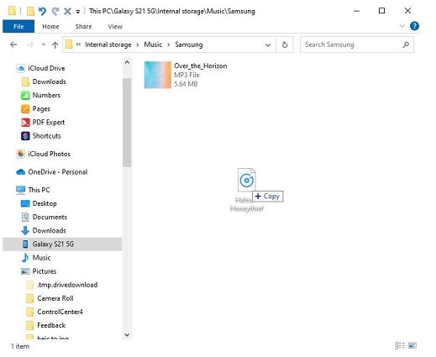Select the Over_the_Horizon album art thumbnail
Viewport: 436px width, 357px height.
click(158, 75)
